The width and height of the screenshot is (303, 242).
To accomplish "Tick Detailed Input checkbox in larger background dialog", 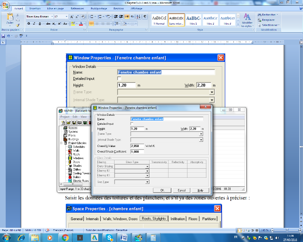I will [x=119, y=78].
